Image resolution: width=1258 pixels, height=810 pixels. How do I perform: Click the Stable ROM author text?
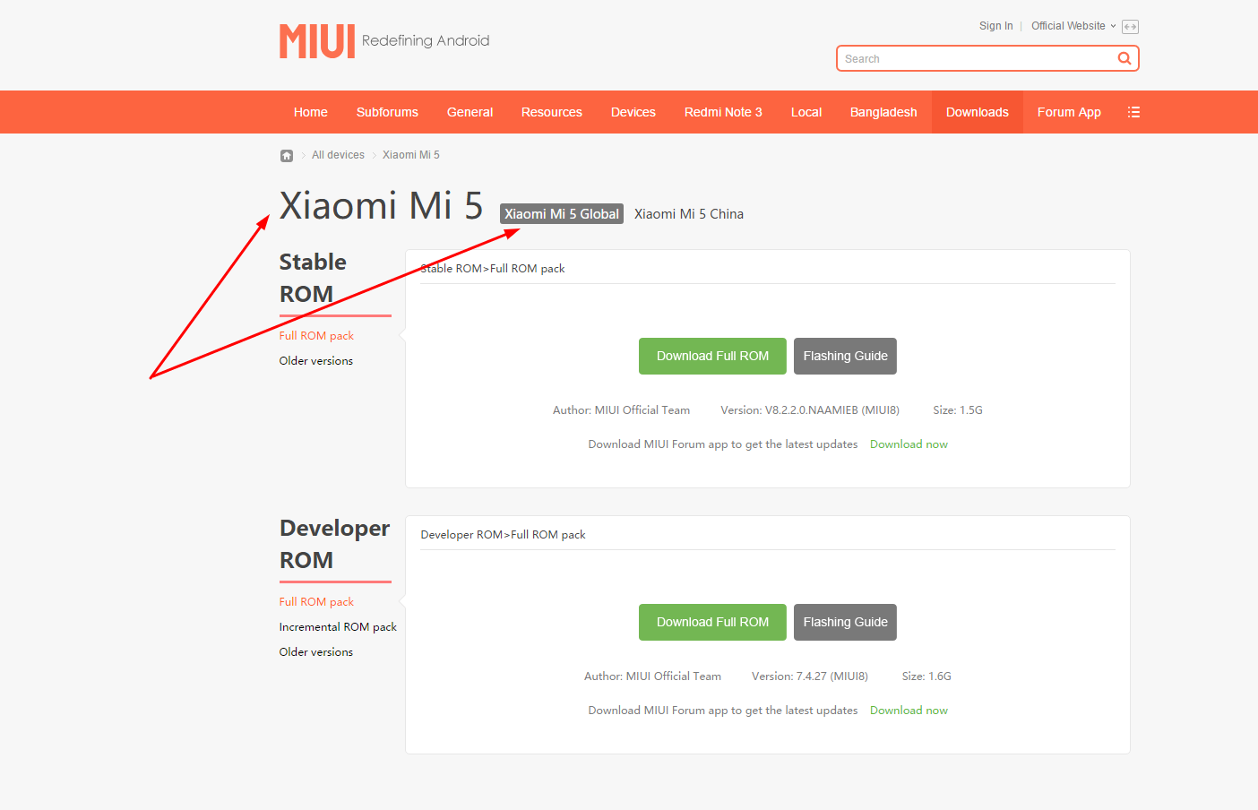(x=621, y=410)
